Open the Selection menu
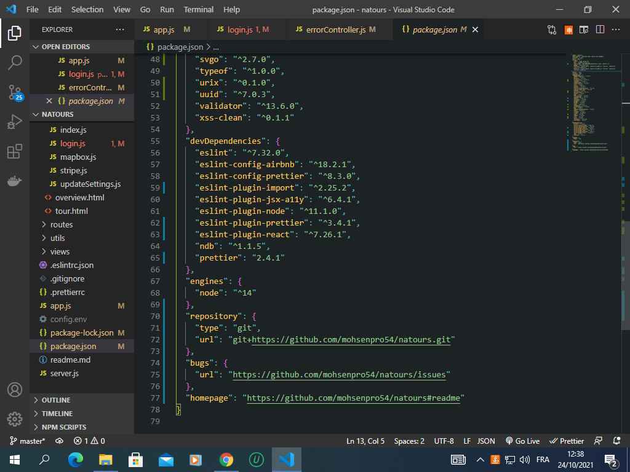Viewport: 630px width, 472px height. coord(87,9)
